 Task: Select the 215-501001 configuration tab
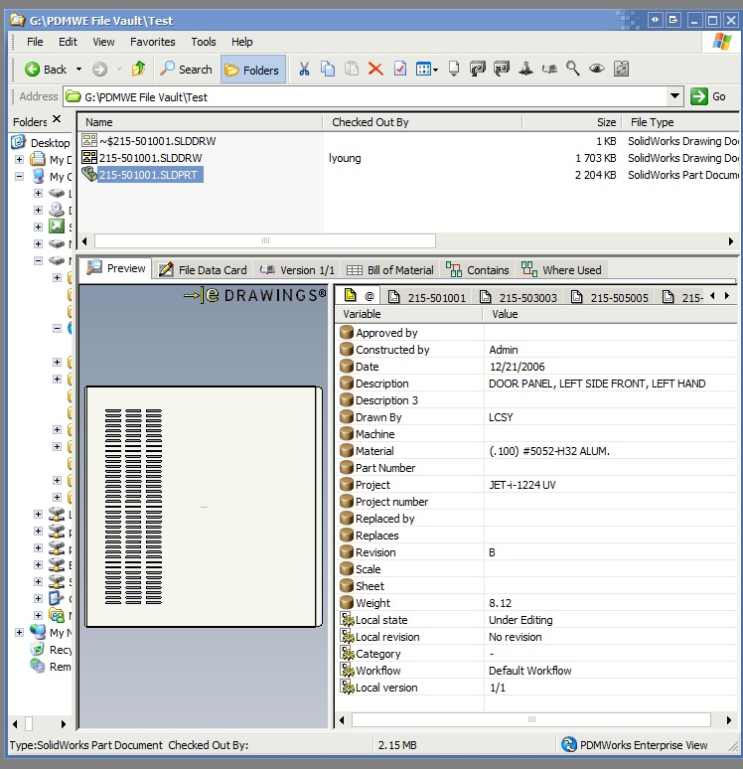(427, 297)
